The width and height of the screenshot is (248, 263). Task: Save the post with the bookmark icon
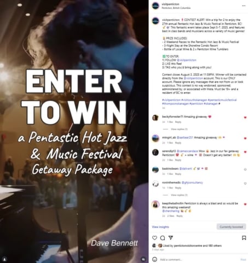pyautogui.click(x=244, y=238)
